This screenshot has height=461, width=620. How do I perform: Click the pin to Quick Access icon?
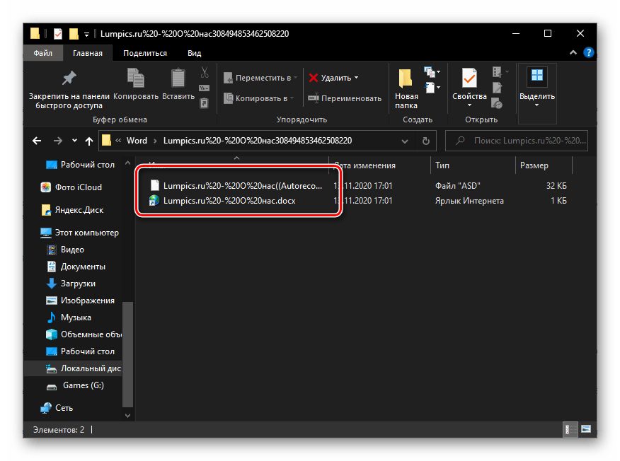point(69,78)
